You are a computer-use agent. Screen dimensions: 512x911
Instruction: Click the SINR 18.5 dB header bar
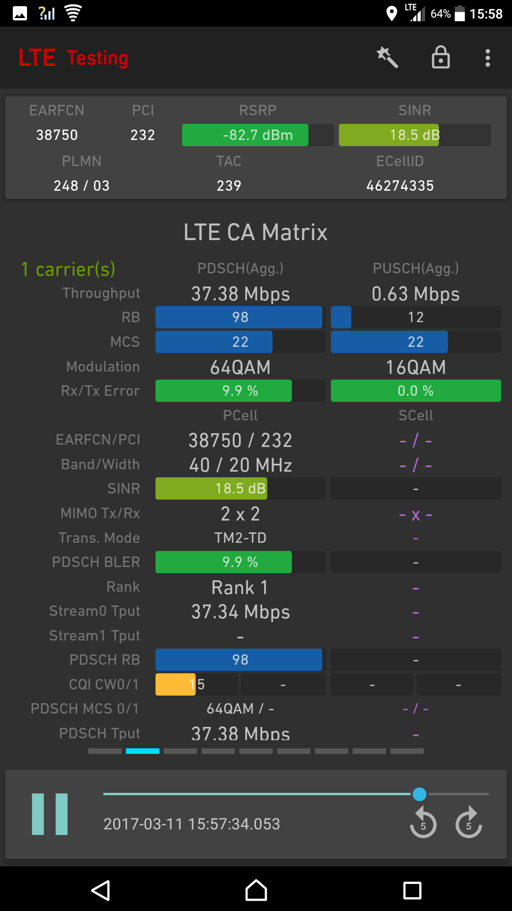(415, 135)
